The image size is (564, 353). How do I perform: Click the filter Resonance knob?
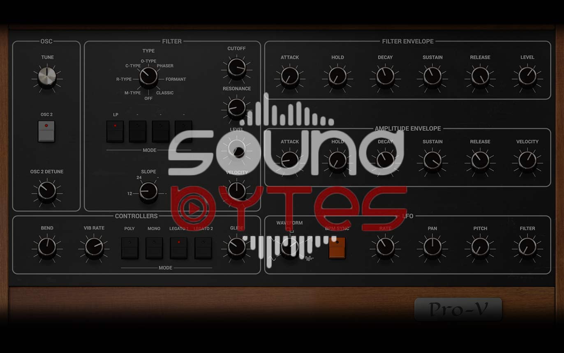coord(237,108)
